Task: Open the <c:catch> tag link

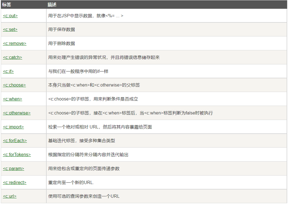Action: [x=12, y=57]
